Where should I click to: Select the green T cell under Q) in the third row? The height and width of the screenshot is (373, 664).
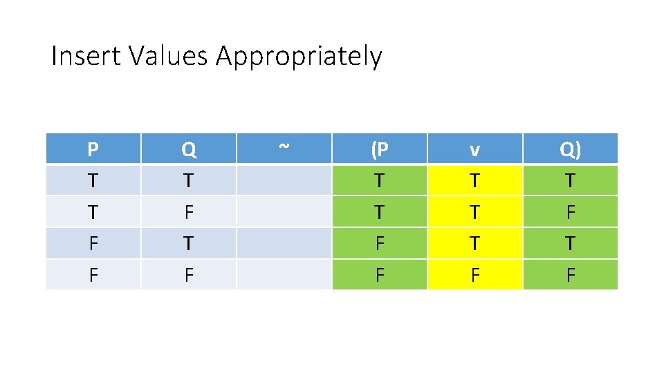(571, 243)
